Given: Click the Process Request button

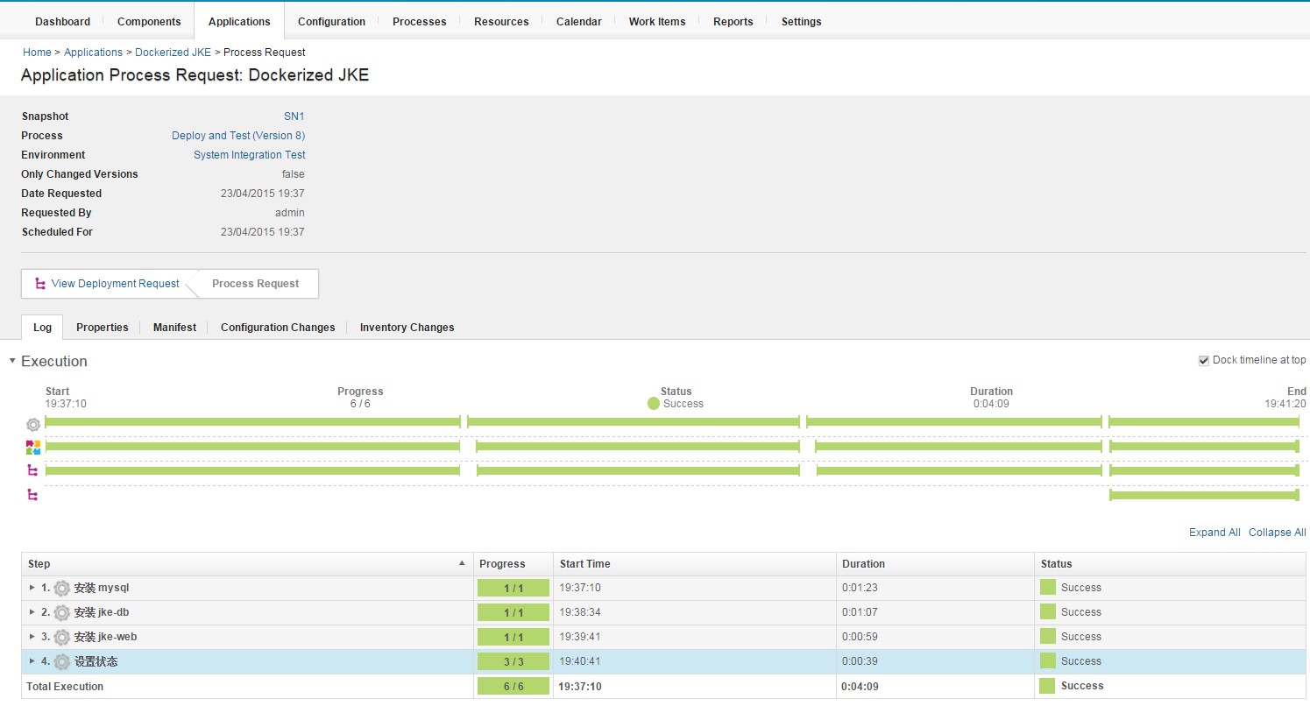Looking at the screenshot, I should 256,284.
